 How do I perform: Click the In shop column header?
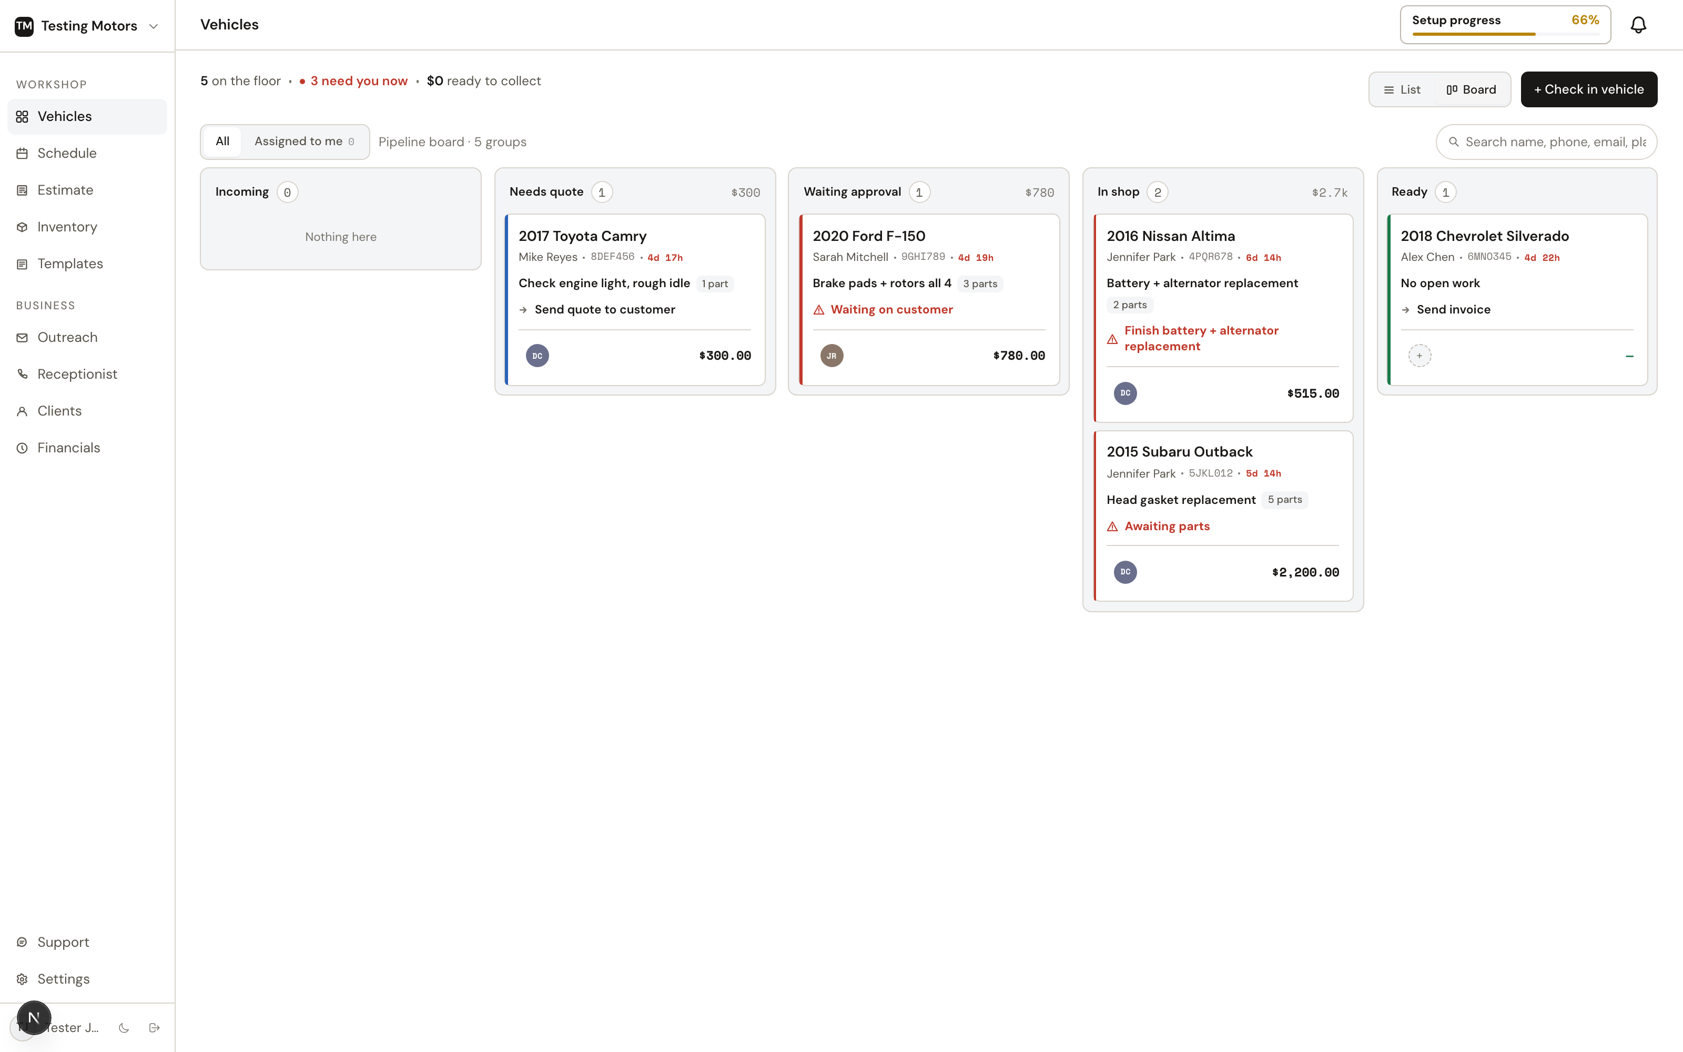click(1118, 192)
